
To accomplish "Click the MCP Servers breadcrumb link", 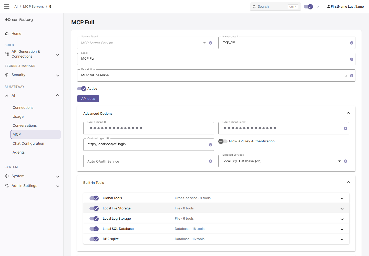I will click(33, 7).
